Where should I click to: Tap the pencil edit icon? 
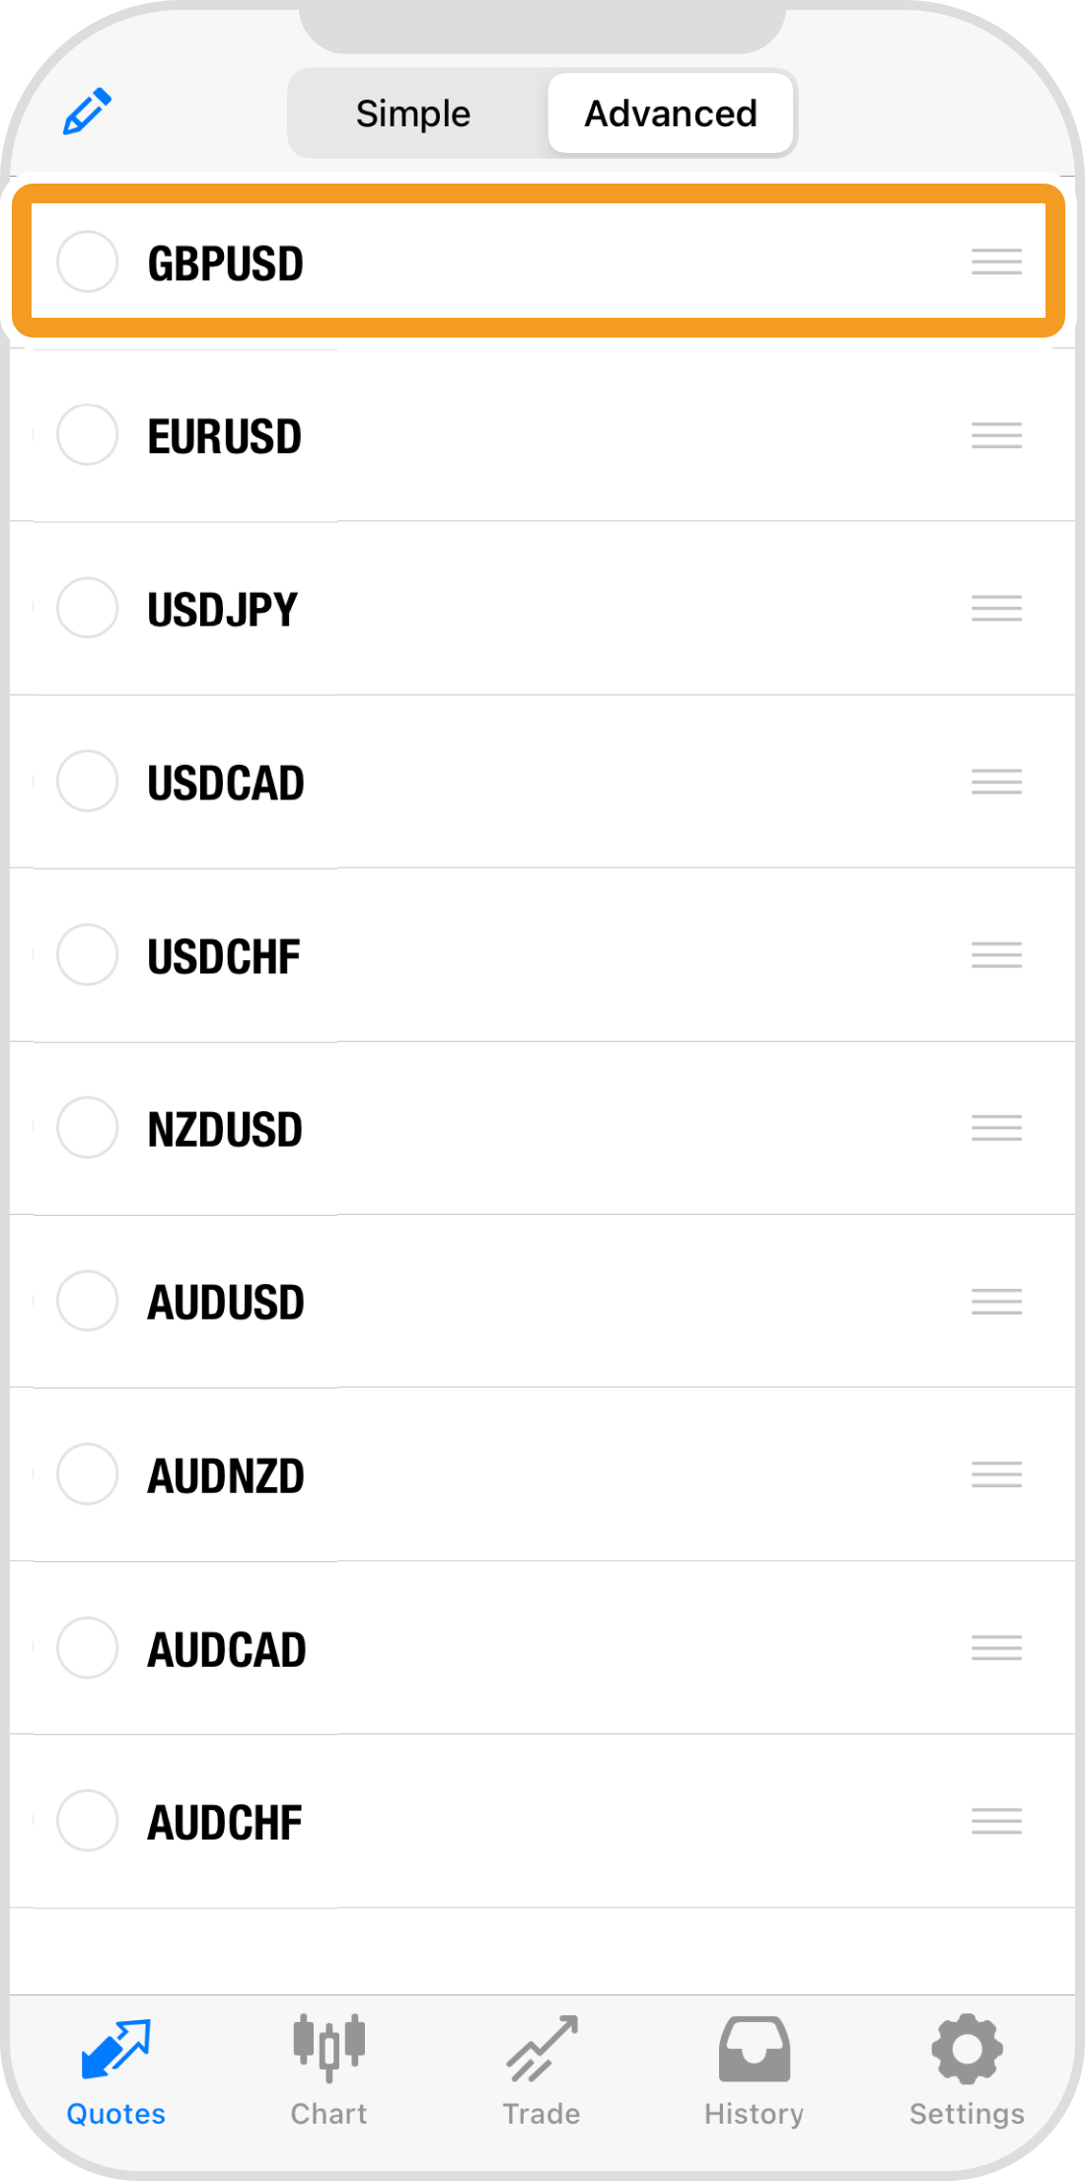click(87, 112)
